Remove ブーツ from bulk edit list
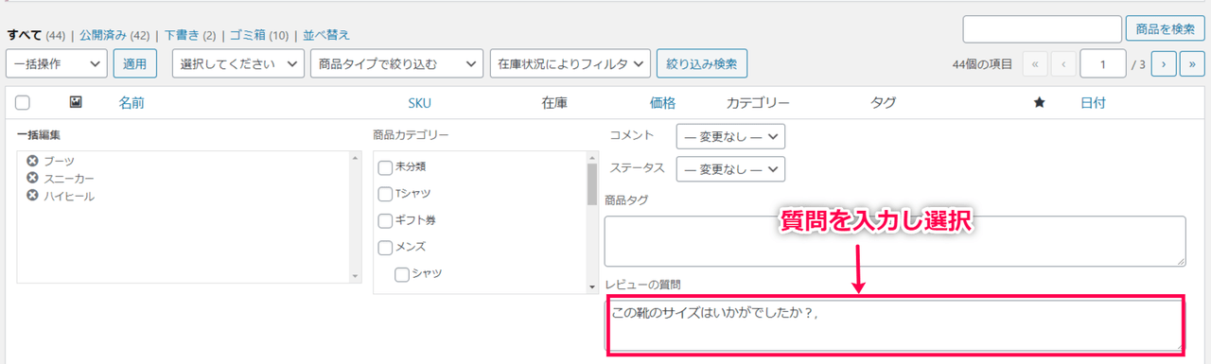 click(x=32, y=161)
